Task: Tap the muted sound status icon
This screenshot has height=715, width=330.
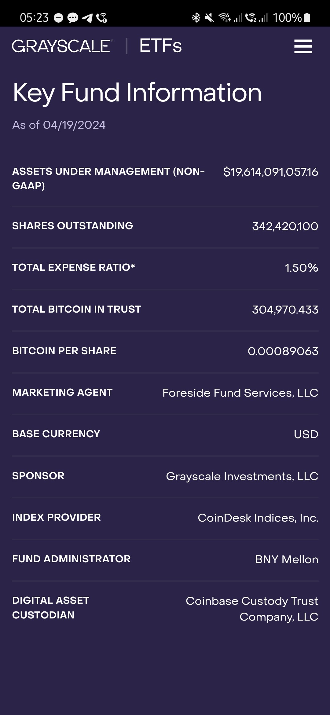Action: coord(209,18)
